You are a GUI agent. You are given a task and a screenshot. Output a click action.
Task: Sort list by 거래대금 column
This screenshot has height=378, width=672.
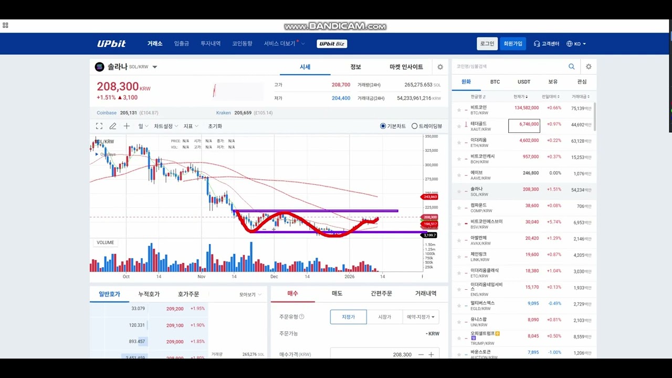[x=581, y=97]
